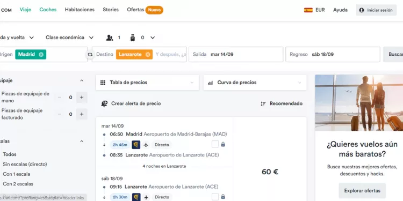
Task: Remove Madrid origin tag
Action: tap(41, 54)
